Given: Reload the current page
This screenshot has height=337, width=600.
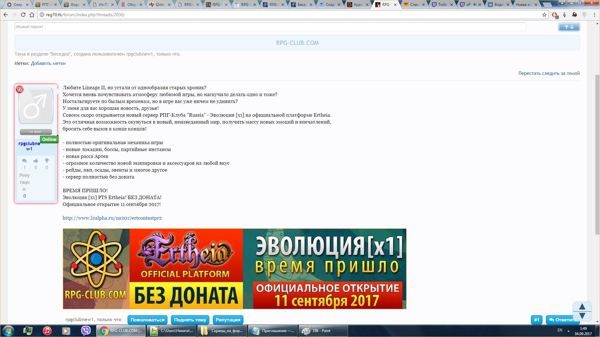Looking at the screenshot, I should point(23,15).
